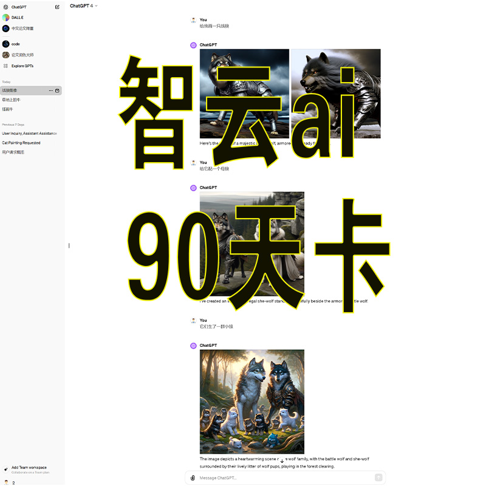Open the 用户请求概括 conversation
486x486 pixels.
[13, 152]
